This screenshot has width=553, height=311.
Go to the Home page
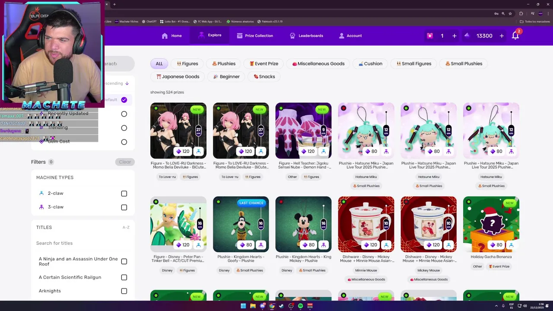click(172, 36)
